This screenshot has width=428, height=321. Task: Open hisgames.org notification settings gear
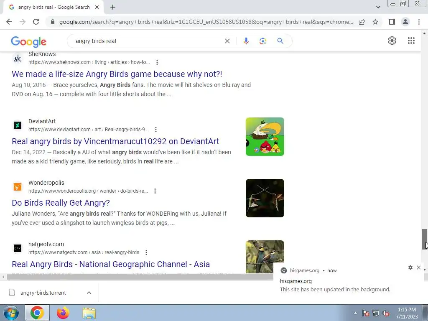click(410, 267)
